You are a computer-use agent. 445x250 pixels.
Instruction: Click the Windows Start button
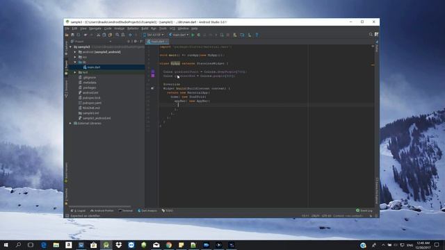(x=6, y=245)
